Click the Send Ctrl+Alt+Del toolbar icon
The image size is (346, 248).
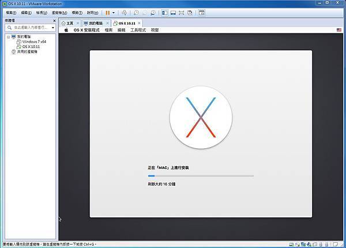[x=124, y=13]
